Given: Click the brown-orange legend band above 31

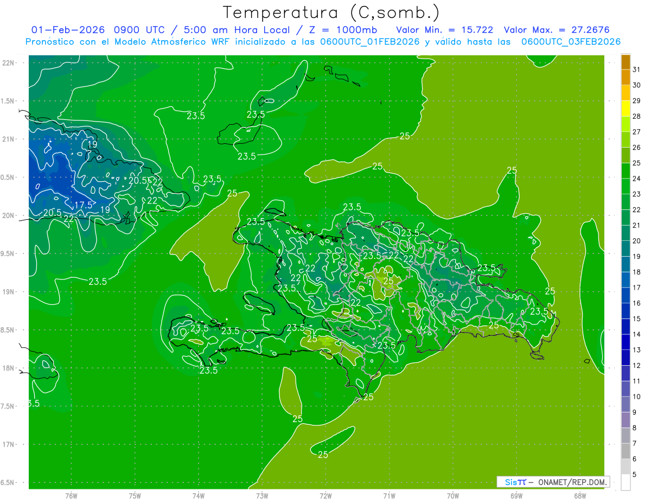Looking at the screenshot, I should pyautogui.click(x=626, y=62).
